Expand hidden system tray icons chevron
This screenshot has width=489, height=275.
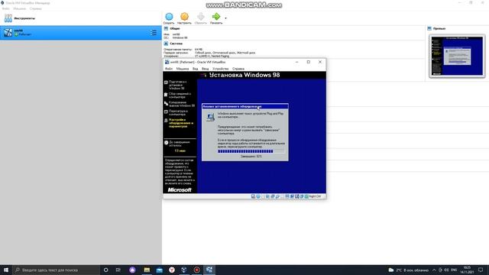(x=434, y=270)
